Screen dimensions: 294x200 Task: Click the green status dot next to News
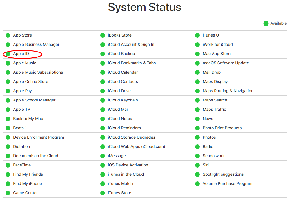pyautogui.click(x=197, y=119)
